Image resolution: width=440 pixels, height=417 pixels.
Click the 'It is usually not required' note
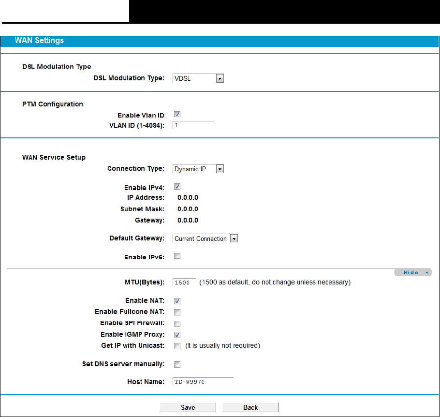[222, 346]
